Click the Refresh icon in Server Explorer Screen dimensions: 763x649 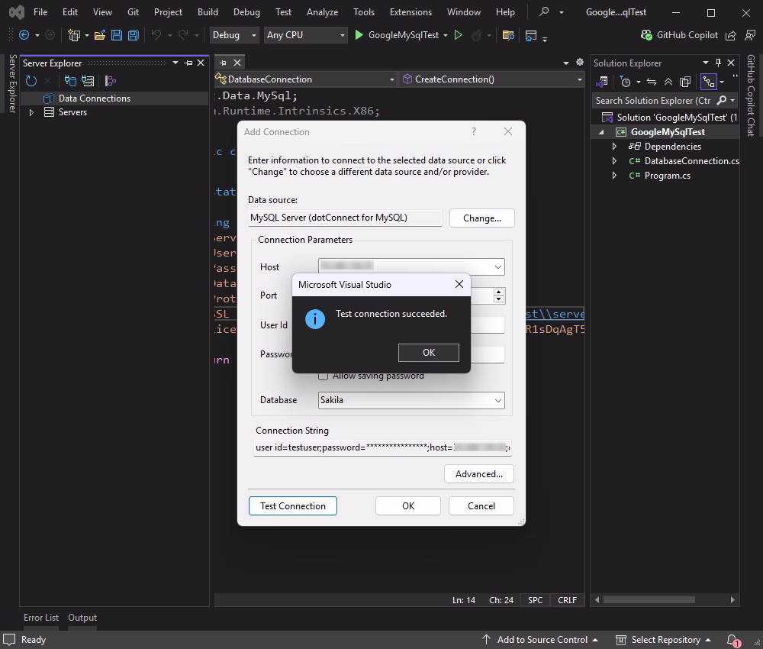[x=31, y=81]
